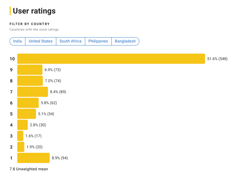
Task: Click the User ratings heading
Action: point(34,11)
